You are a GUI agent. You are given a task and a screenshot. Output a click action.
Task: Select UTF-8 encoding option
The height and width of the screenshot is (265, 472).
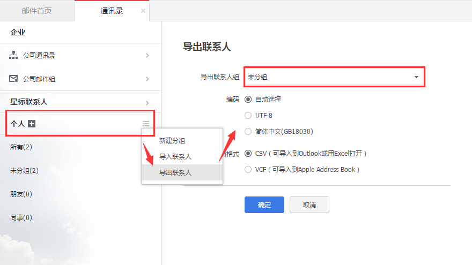coord(248,115)
